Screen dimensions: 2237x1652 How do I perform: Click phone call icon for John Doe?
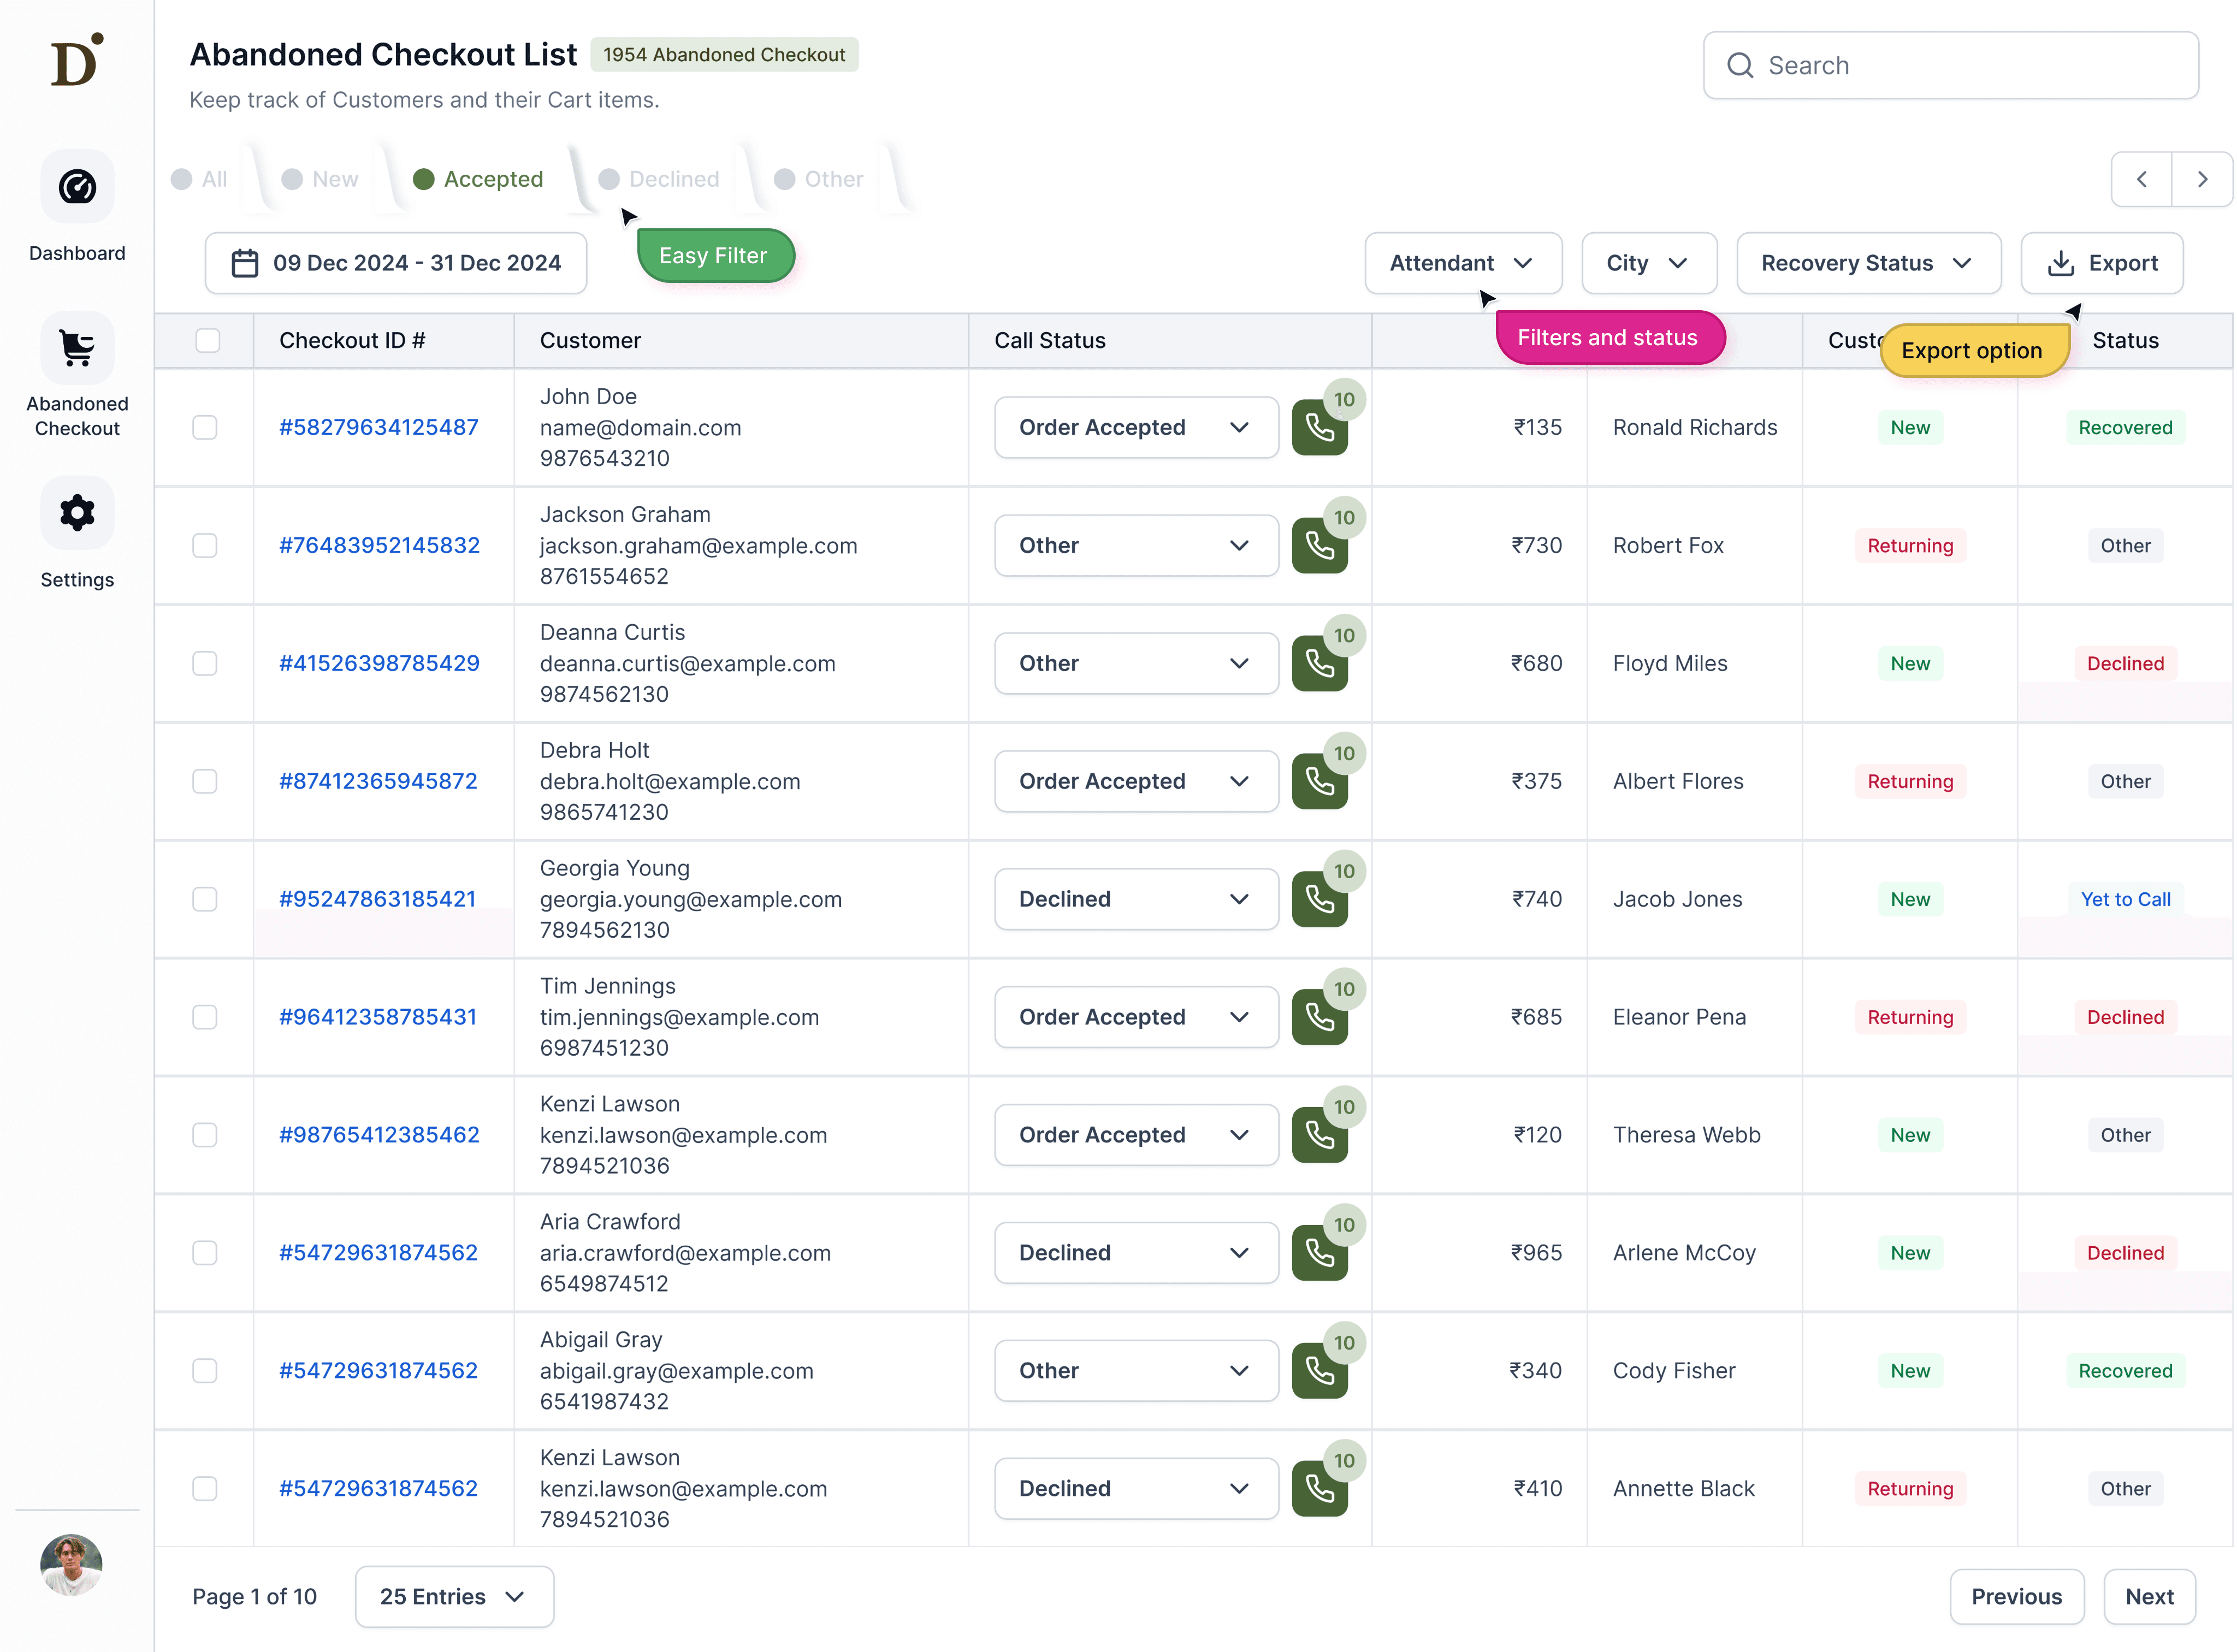[x=1319, y=428]
